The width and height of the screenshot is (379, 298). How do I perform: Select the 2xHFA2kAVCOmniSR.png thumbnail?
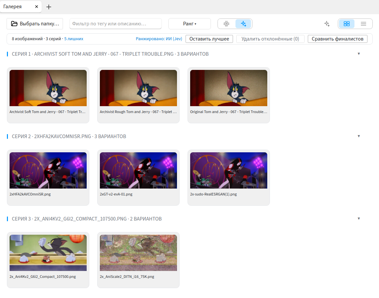tap(48, 170)
